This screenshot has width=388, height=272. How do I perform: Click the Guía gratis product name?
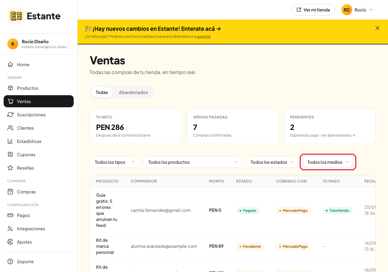click(x=107, y=210)
